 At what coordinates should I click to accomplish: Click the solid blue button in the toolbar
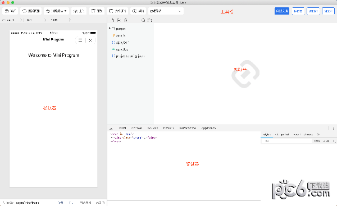(282, 11)
